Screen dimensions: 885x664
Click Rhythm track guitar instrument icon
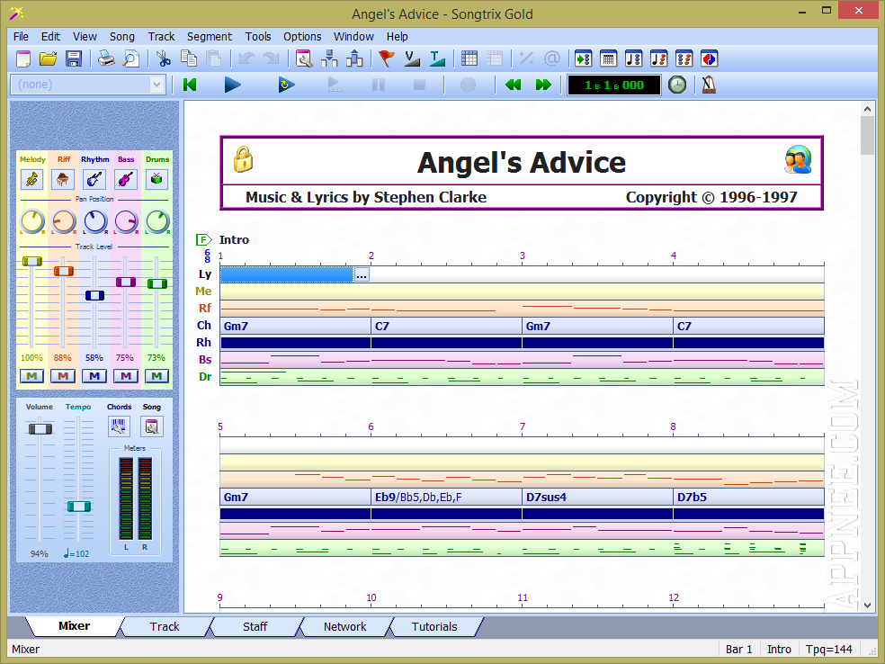click(x=94, y=180)
